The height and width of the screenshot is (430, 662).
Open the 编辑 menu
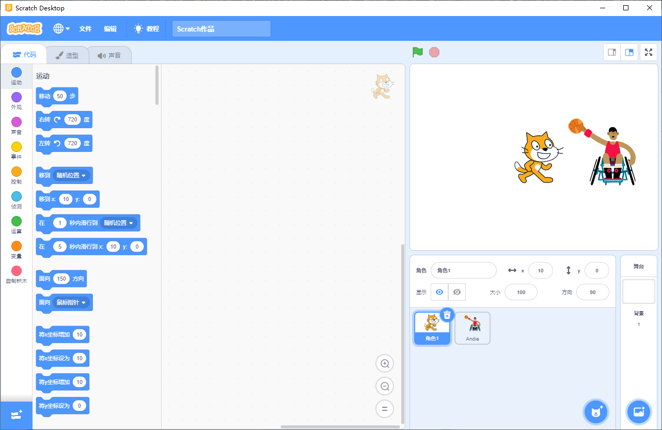click(110, 29)
